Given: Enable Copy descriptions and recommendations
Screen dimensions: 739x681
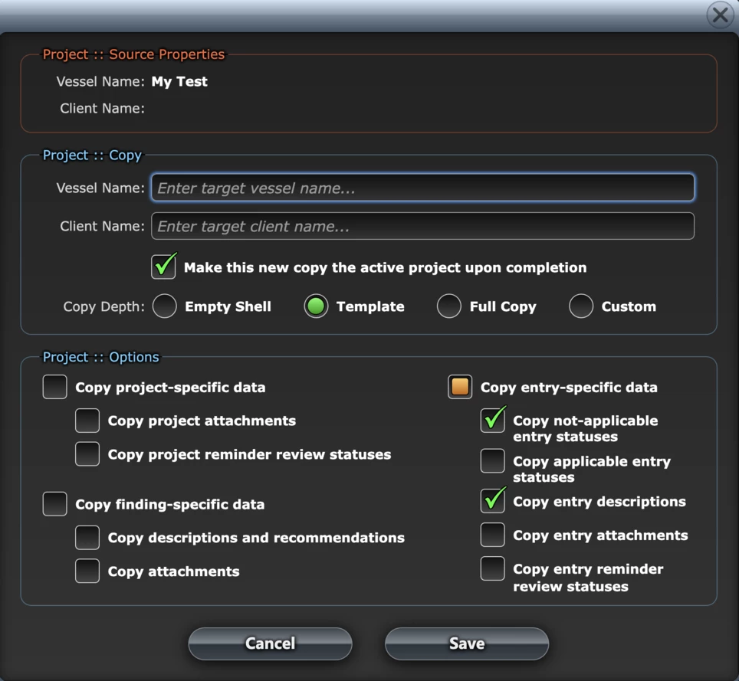Looking at the screenshot, I should coord(87,538).
